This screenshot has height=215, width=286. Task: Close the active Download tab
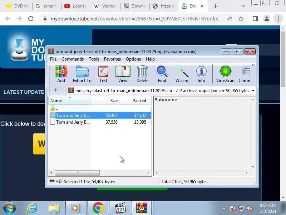tap(202, 6)
